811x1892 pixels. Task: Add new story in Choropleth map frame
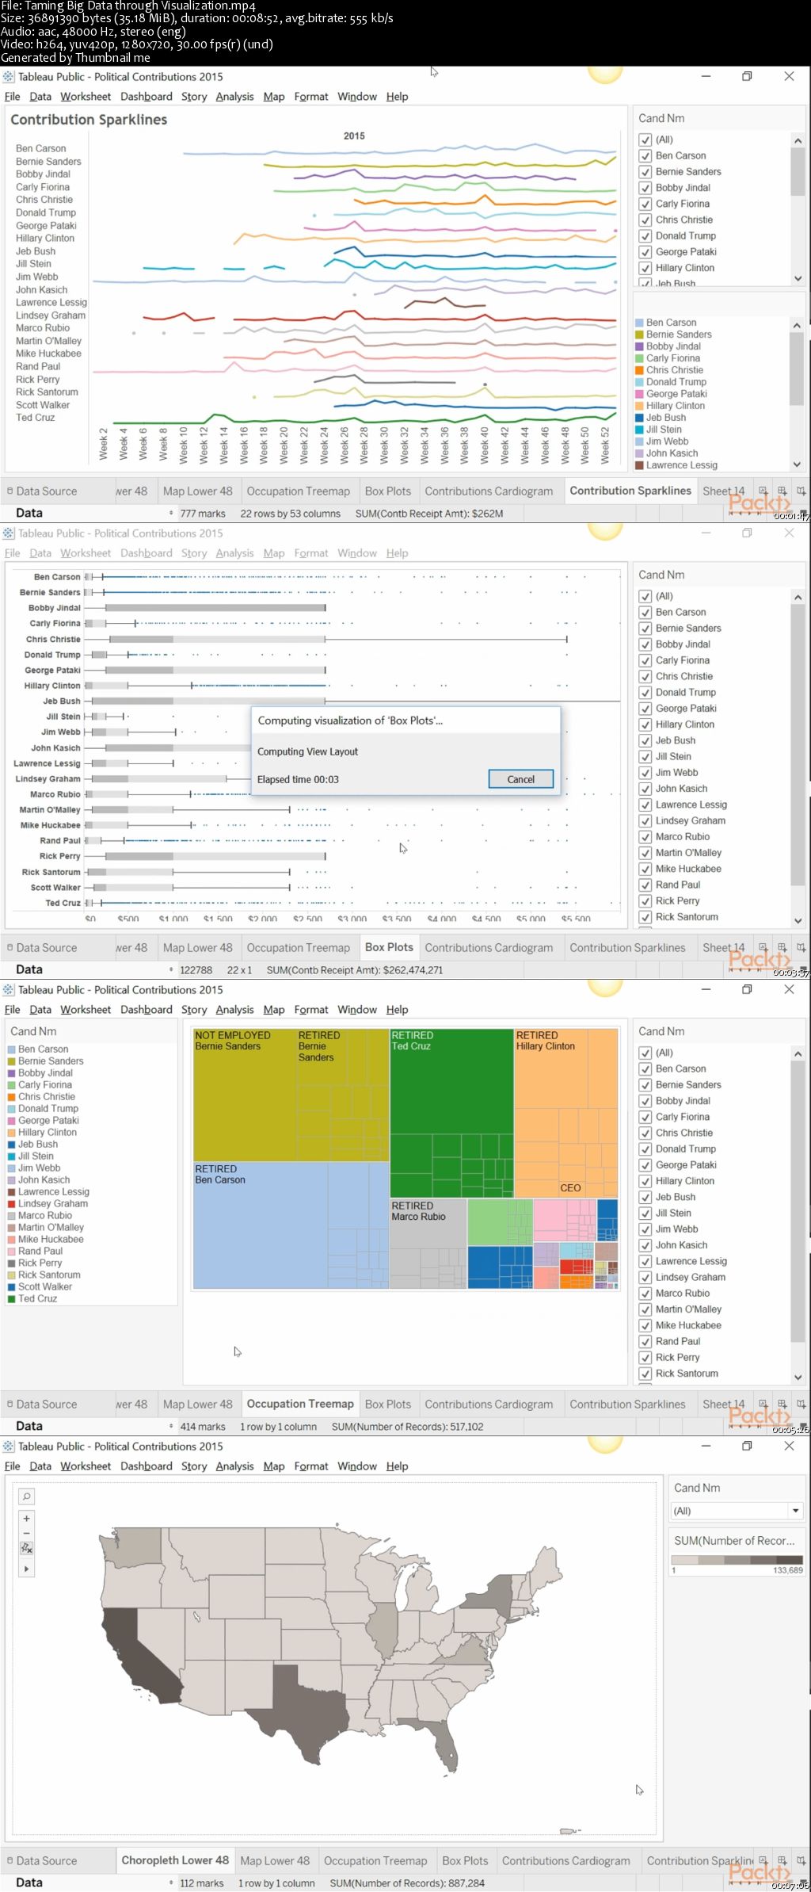[801, 1860]
